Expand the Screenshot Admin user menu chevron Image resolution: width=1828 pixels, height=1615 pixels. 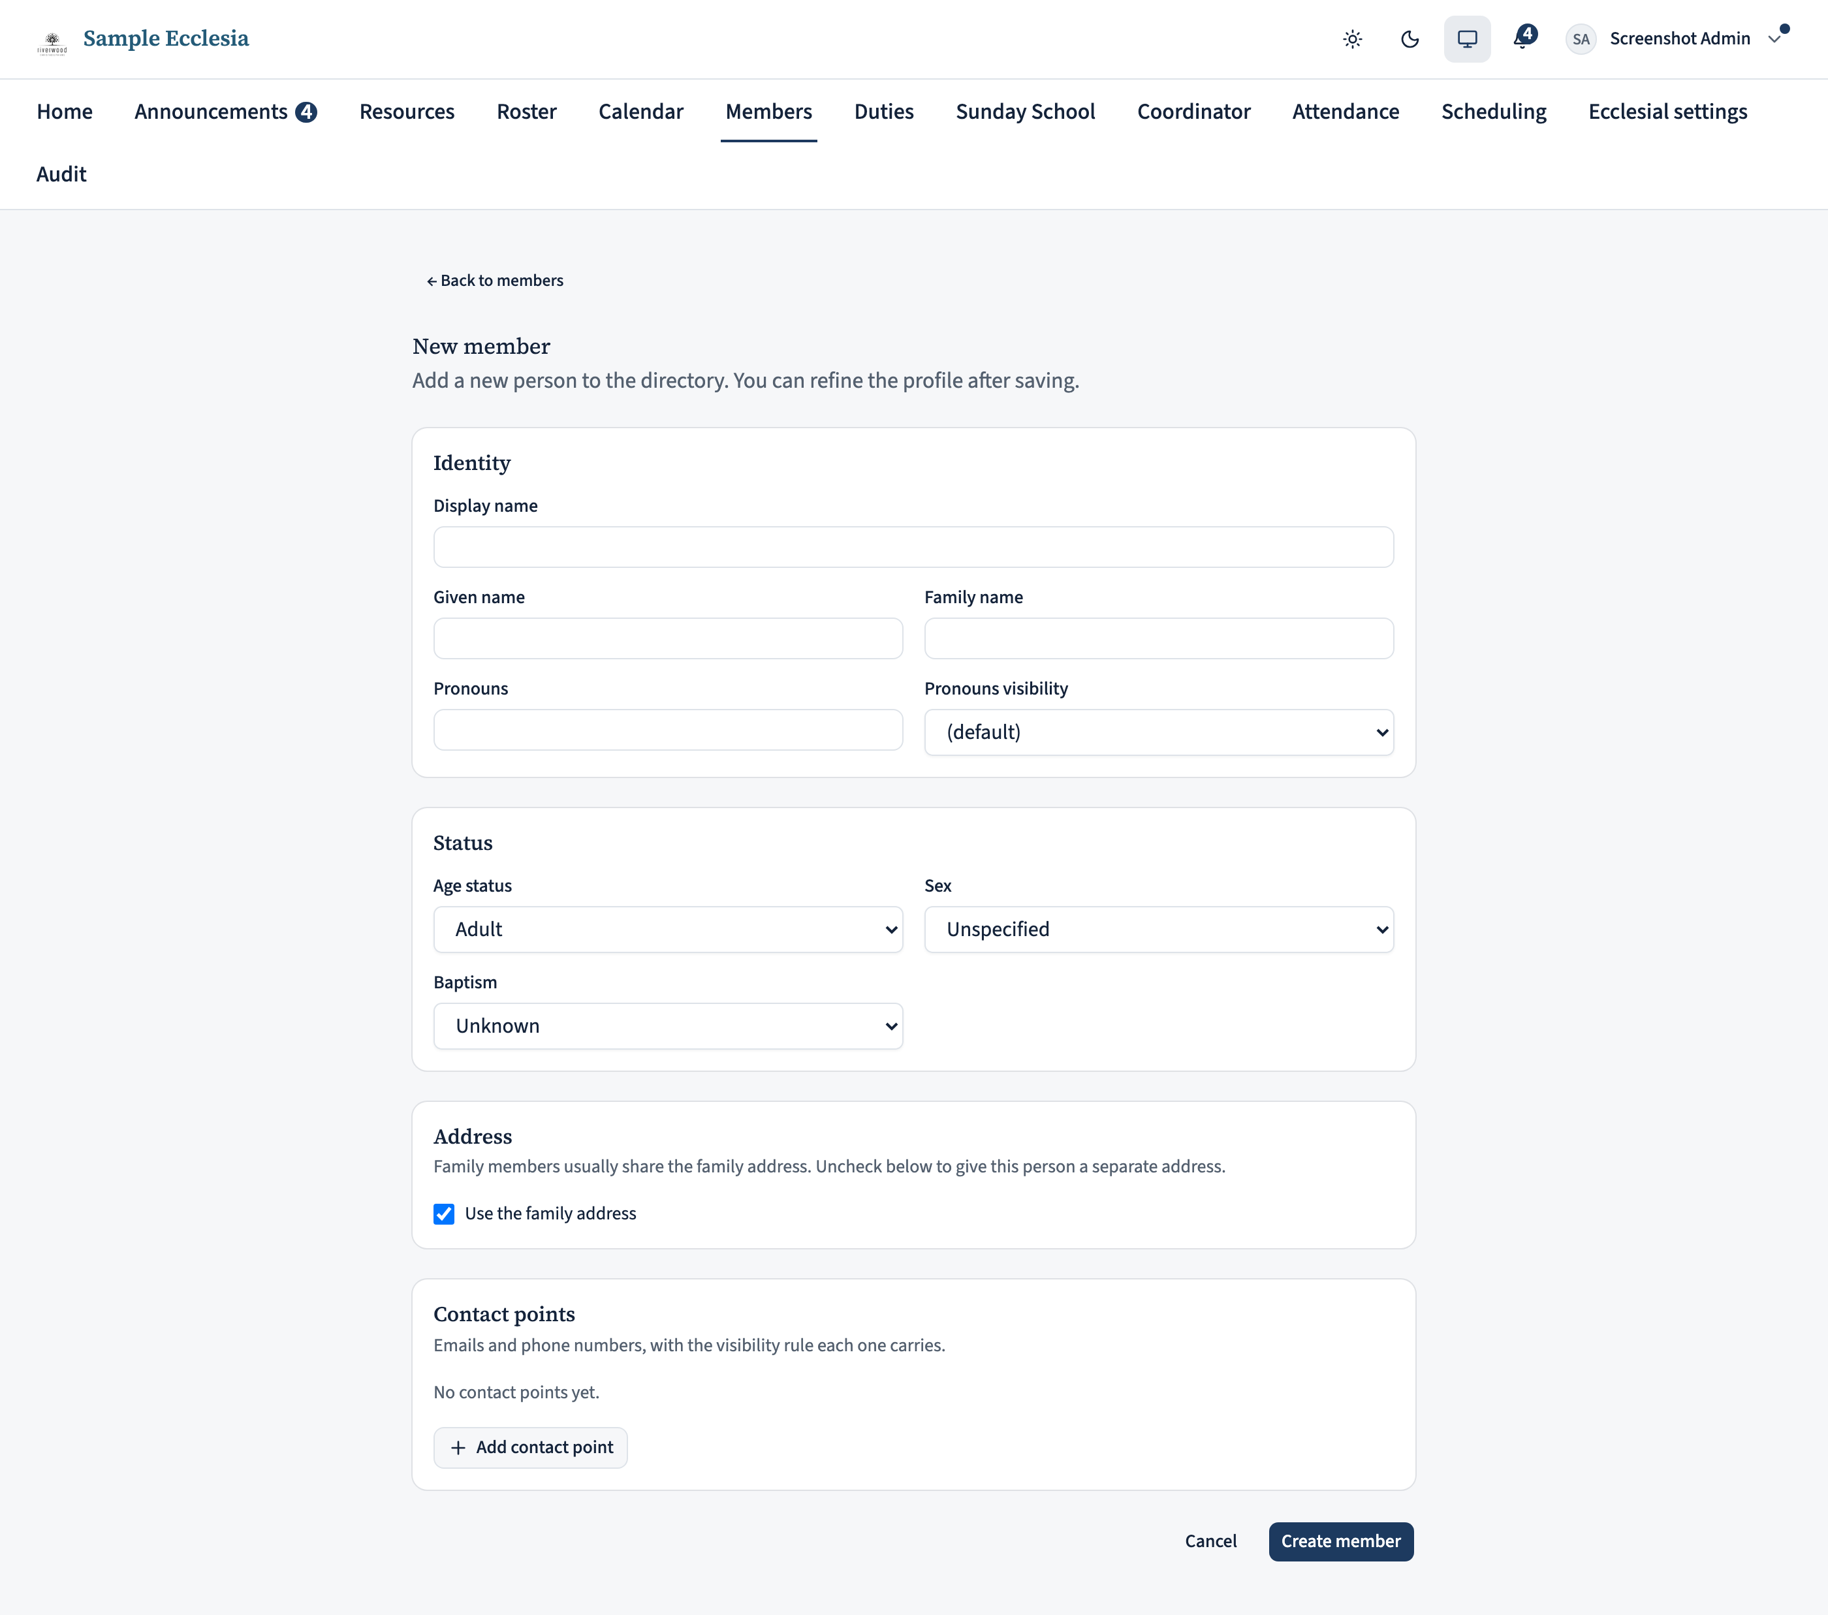pos(1774,39)
